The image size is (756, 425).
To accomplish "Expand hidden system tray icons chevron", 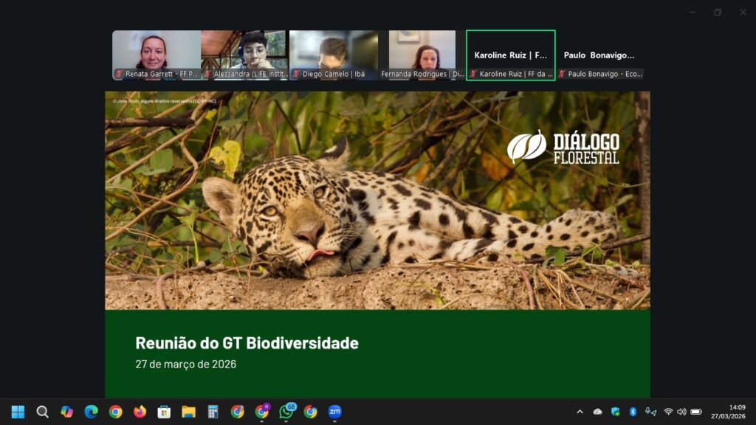I will [x=580, y=412].
